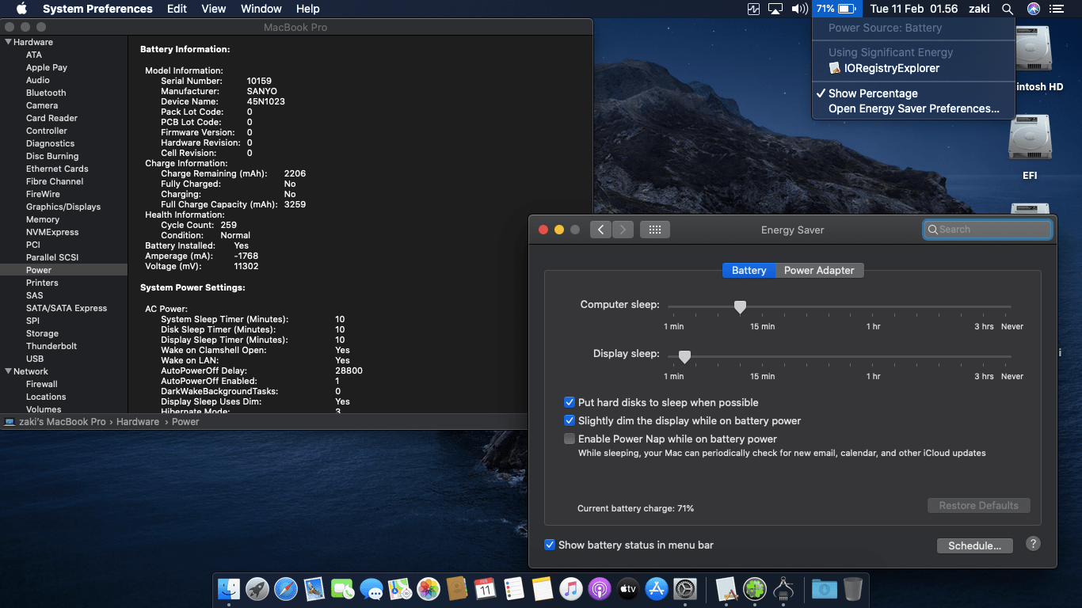Select IORegistryExplorer in battery menu
1082x608 pixels.
(913, 68)
